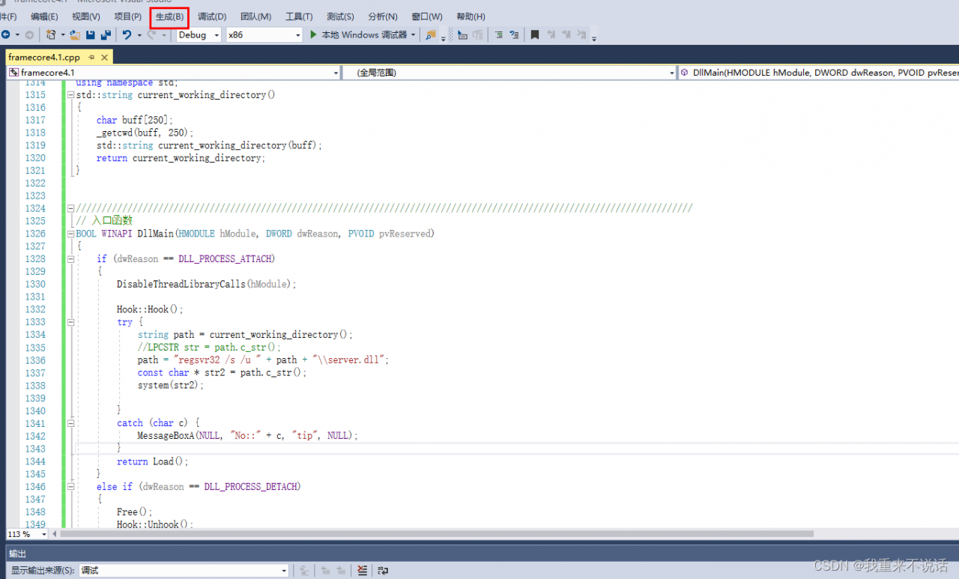The height and width of the screenshot is (579, 959).
Task: Open the Debug configuration dropdown
Action: [217, 35]
